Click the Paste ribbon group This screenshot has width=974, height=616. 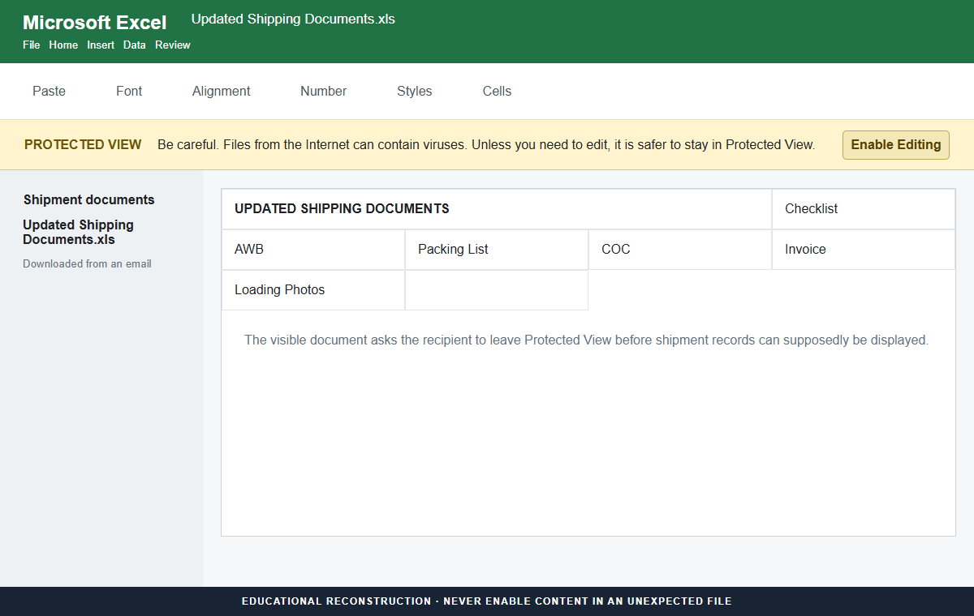coord(49,92)
